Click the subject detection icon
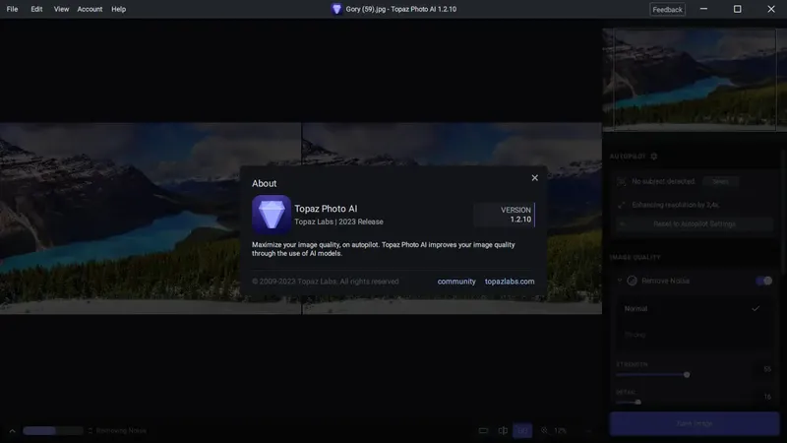 [x=622, y=181]
